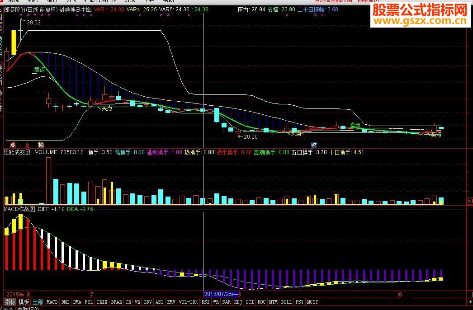The width and height of the screenshot is (473, 310).
Task: Click the month 7 marker on time axis
Action: point(92,294)
